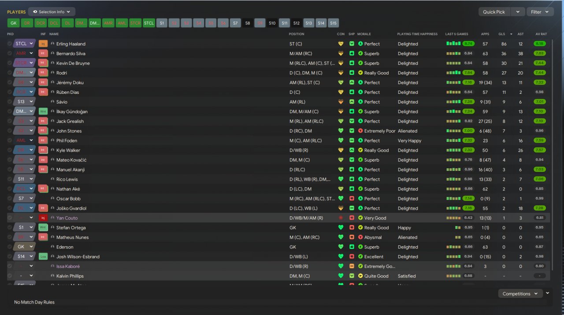
Task: Open Erling Haaland's STCL position dropdown
Action: click(24, 44)
